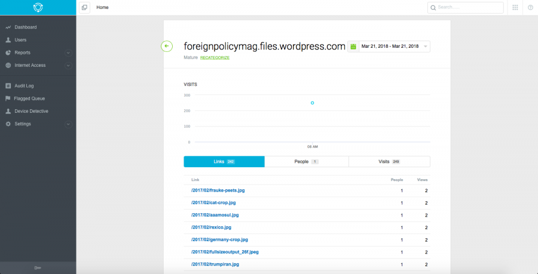Expand the Reports submenu chevron
The image size is (538, 274).
click(x=68, y=53)
